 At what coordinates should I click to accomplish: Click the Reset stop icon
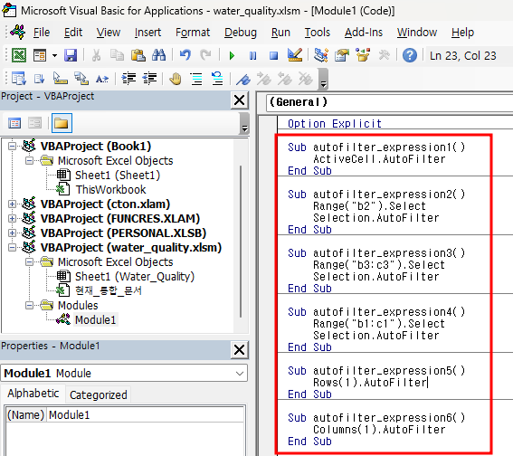pyautogui.click(x=274, y=55)
